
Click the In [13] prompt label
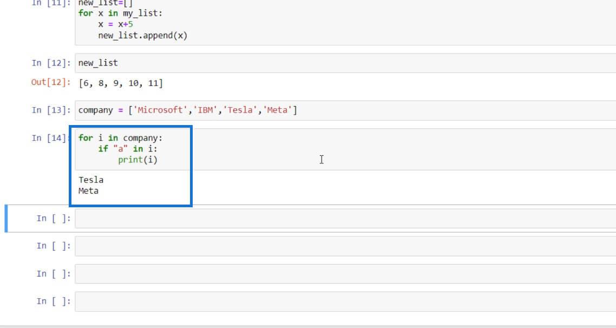point(51,110)
